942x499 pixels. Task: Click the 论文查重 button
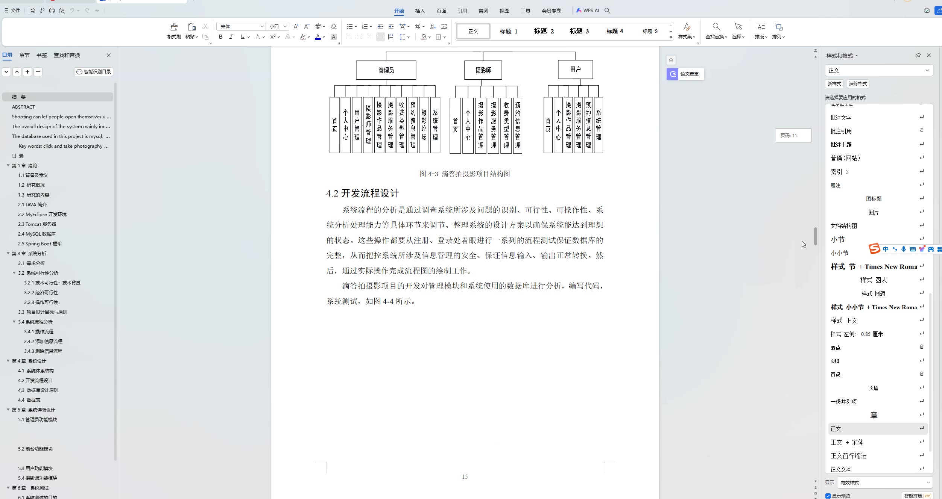click(x=685, y=74)
